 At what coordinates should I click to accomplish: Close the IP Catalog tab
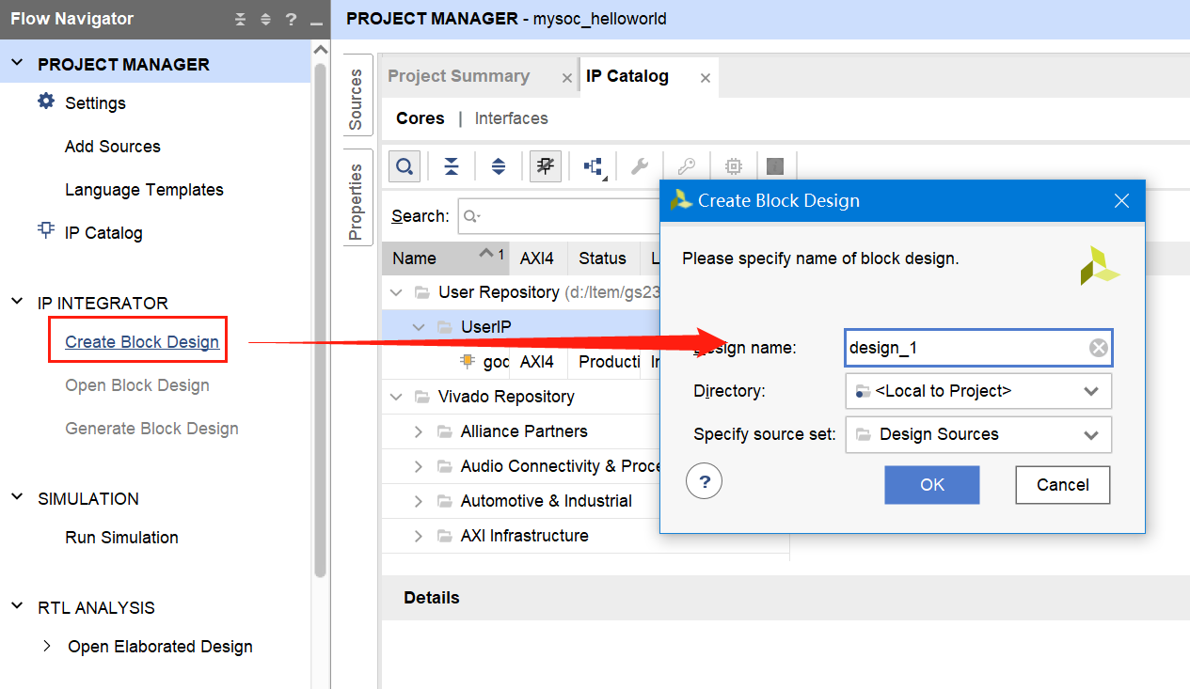click(706, 79)
